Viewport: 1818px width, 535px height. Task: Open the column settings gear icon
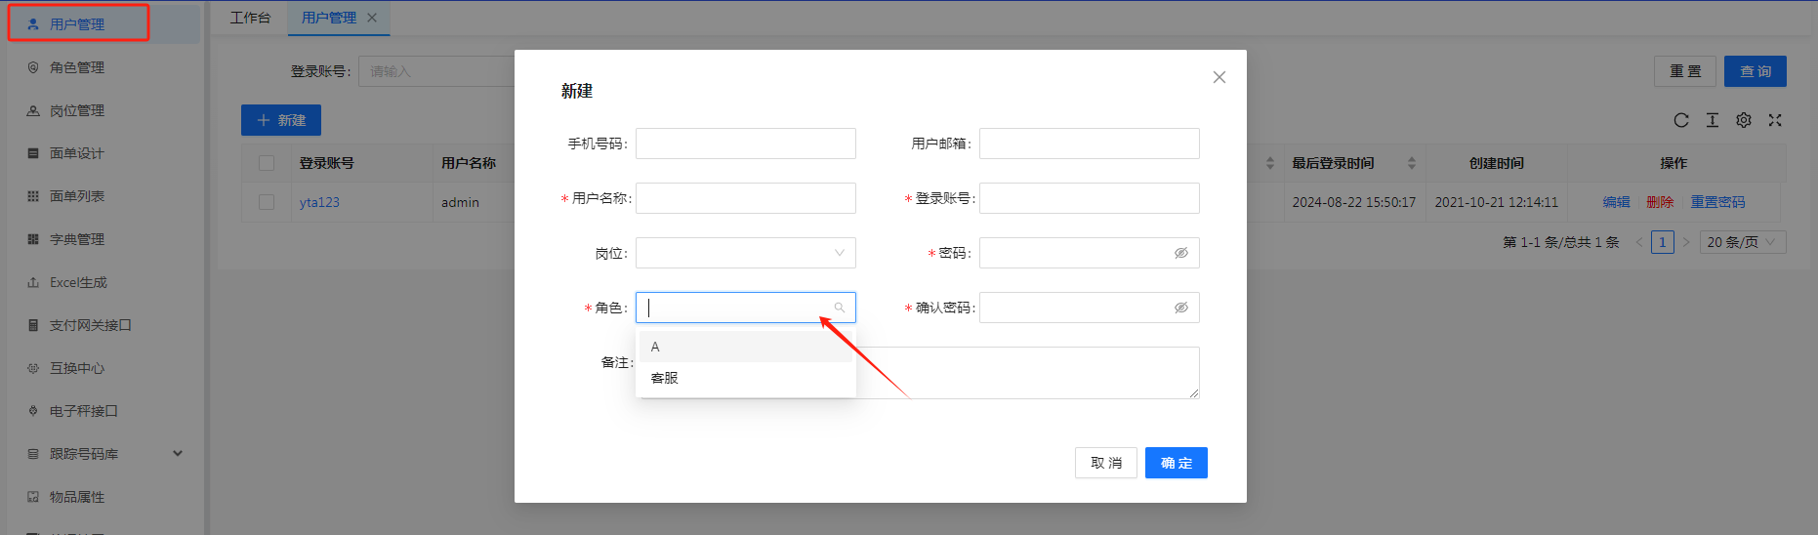(1743, 120)
